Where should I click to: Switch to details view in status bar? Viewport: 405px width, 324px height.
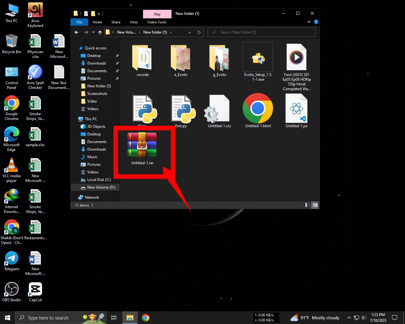point(308,205)
